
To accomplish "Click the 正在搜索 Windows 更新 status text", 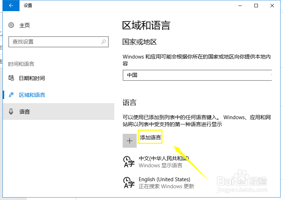I will point(166,186).
